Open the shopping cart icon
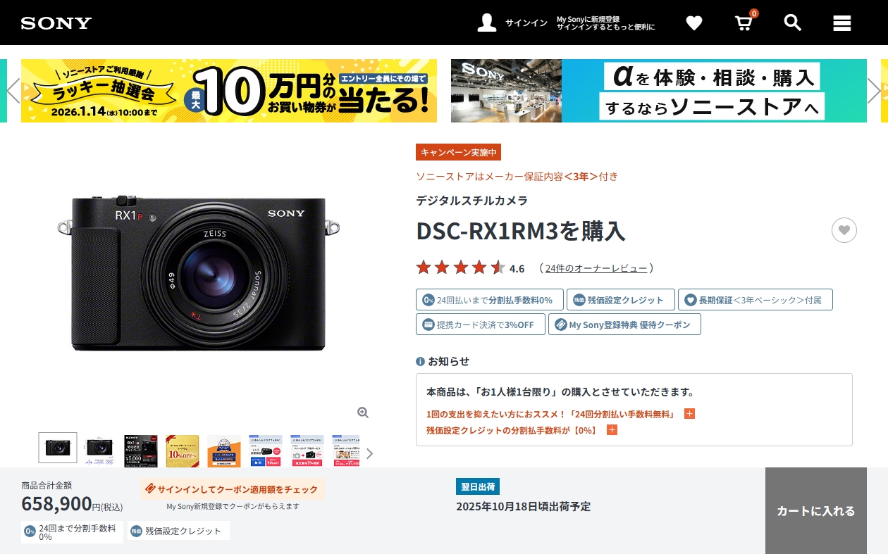The height and width of the screenshot is (554, 888). click(x=744, y=23)
